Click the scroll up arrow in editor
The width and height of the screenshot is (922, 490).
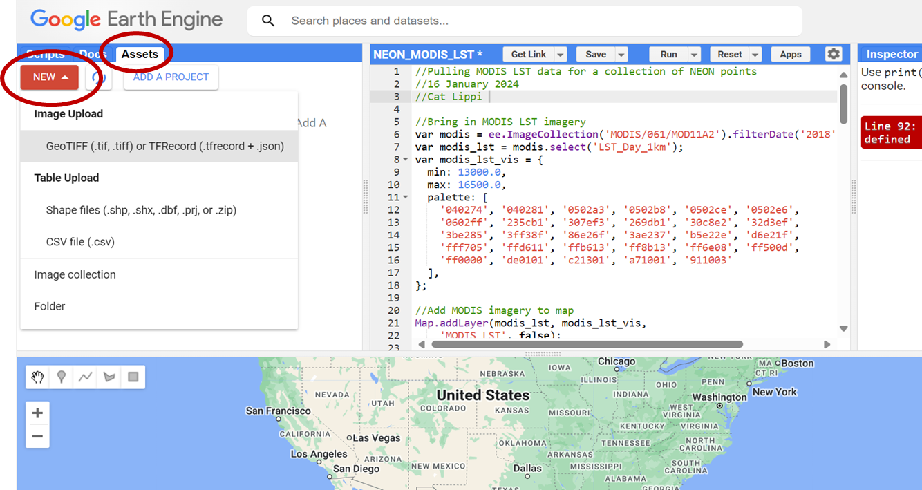[843, 75]
